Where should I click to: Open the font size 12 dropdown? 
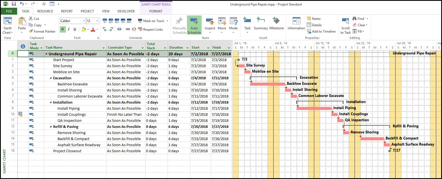point(97,21)
